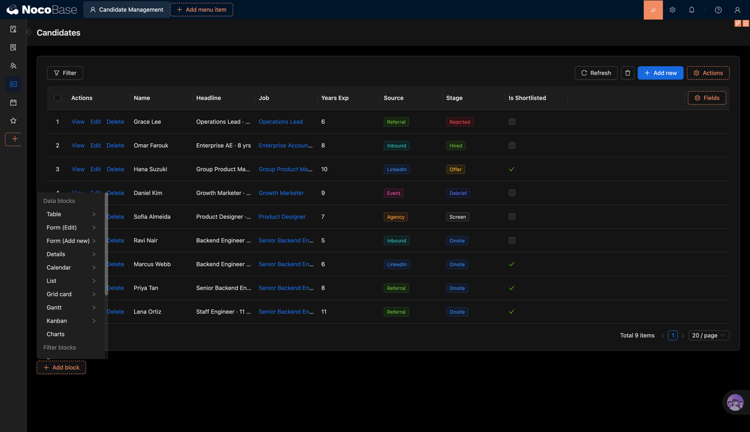750x432 pixels.
Task: Open the Candidate Management menu tab
Action: pos(127,9)
